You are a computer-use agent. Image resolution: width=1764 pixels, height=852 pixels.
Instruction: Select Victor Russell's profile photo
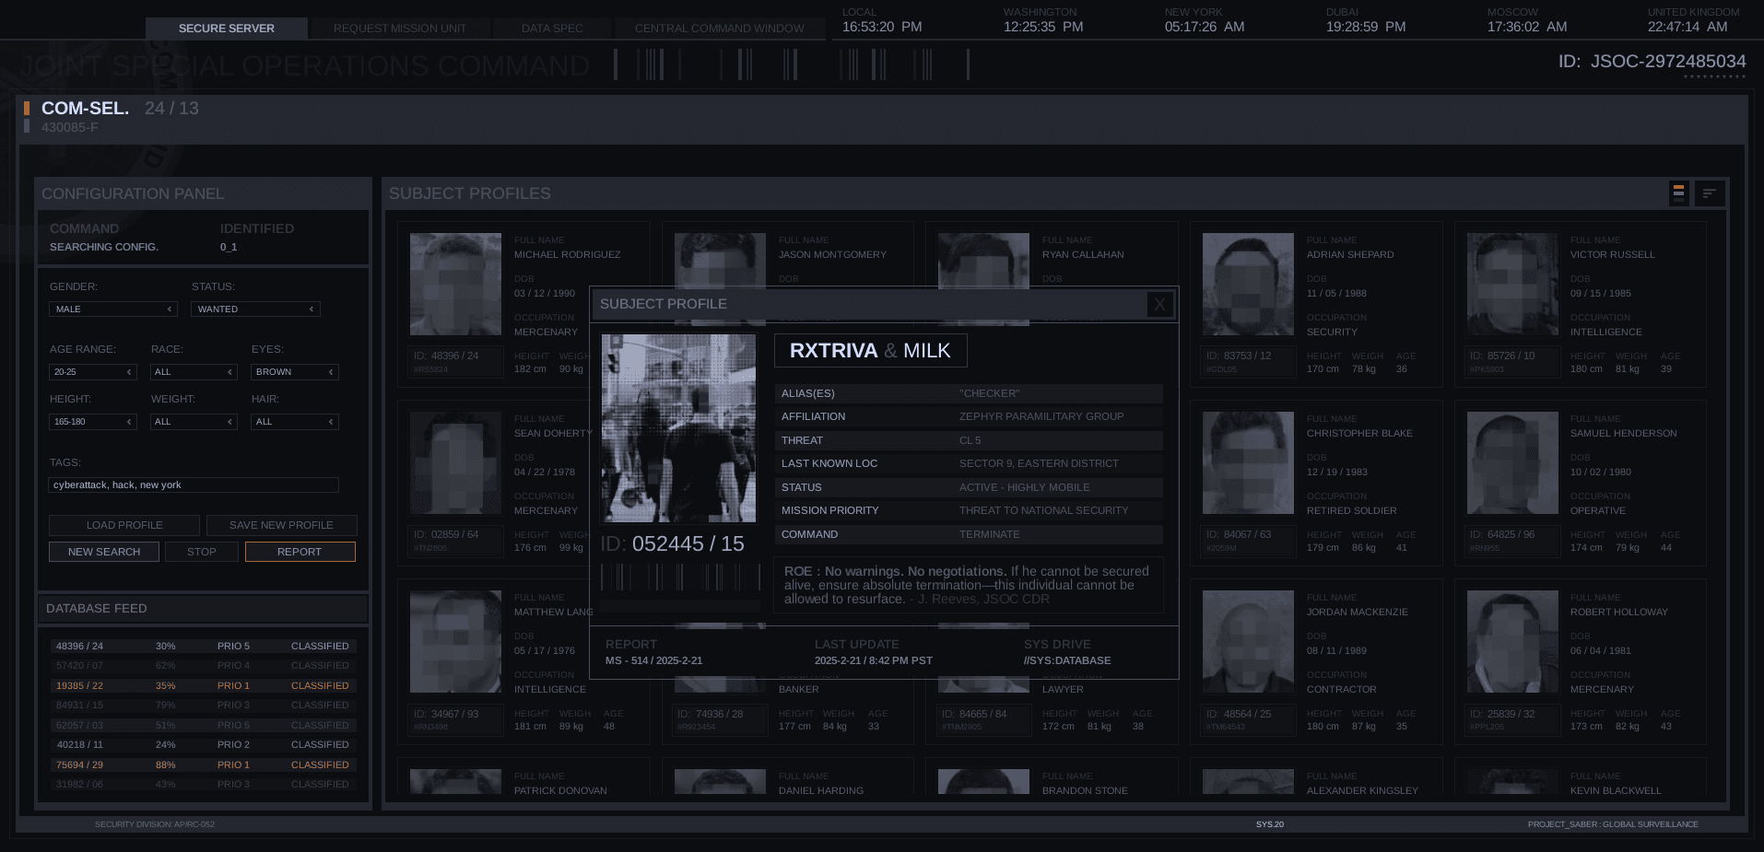pos(1512,284)
